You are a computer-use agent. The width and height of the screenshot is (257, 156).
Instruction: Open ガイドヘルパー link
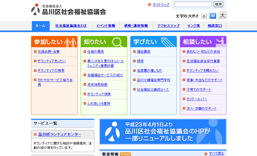click(x=197, y=99)
